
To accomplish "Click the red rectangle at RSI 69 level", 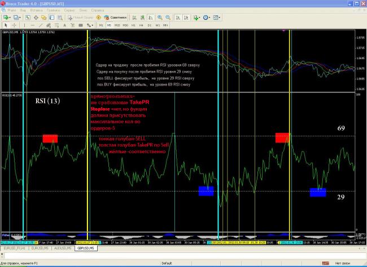I will 50,138.
